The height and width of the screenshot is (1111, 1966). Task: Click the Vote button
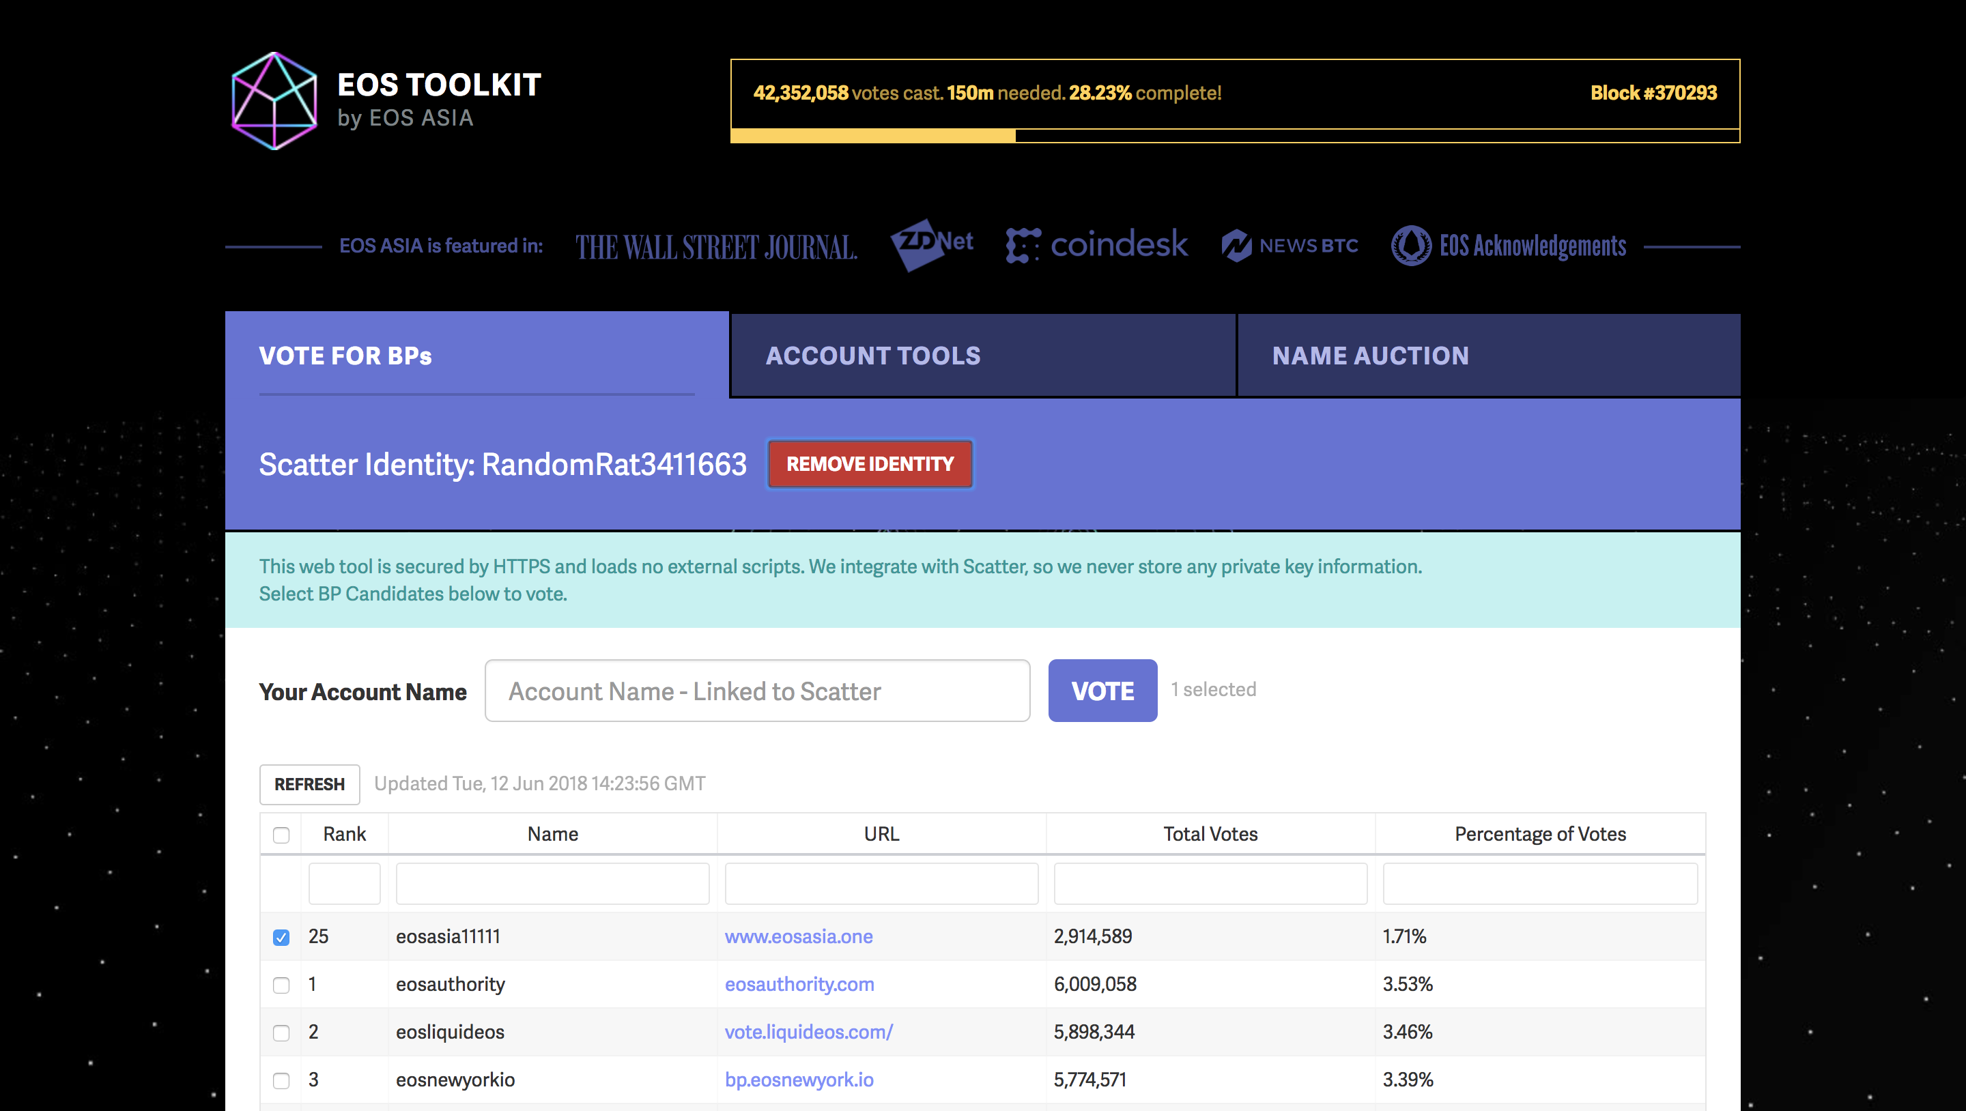1102,691
